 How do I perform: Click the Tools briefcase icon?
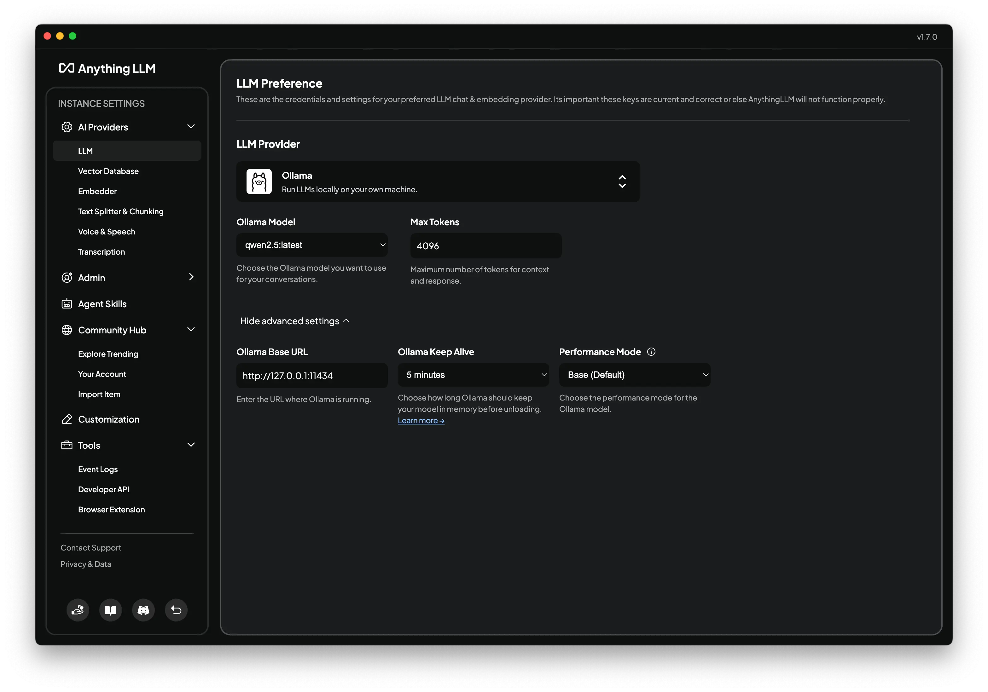(67, 445)
